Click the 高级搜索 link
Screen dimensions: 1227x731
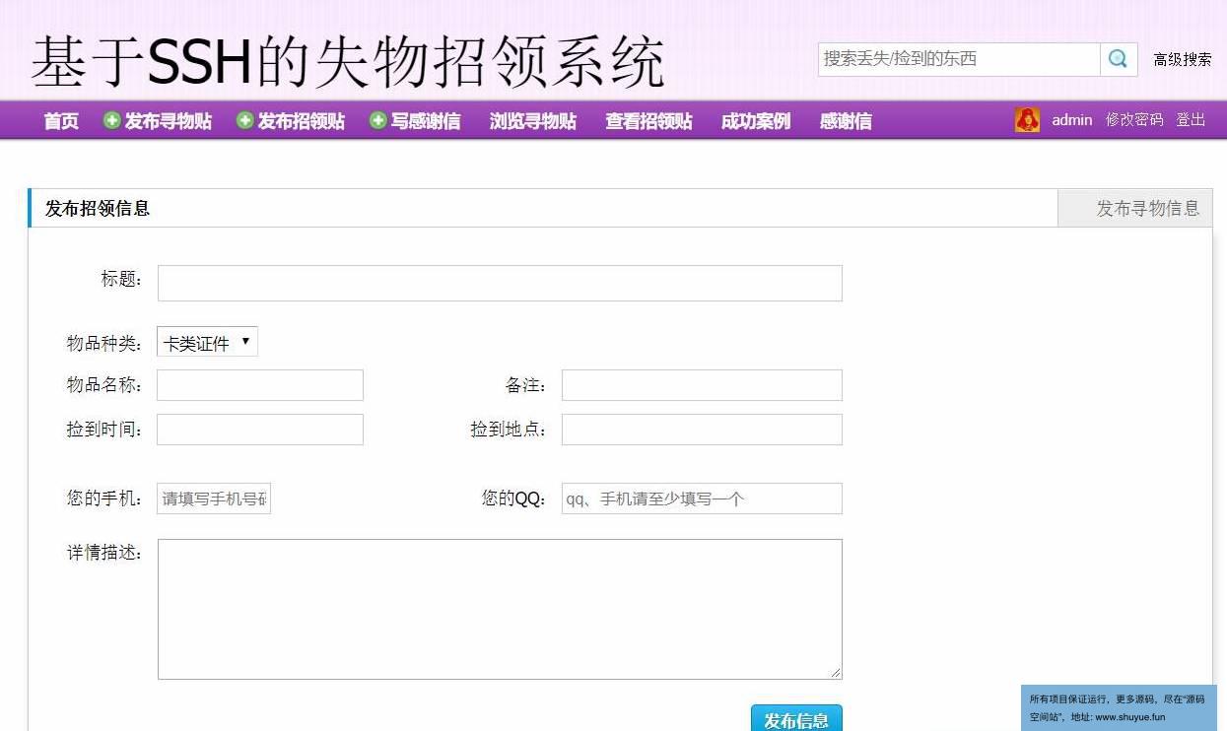(x=1183, y=59)
